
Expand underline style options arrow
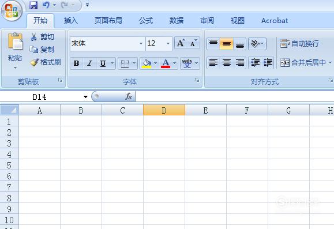point(112,63)
